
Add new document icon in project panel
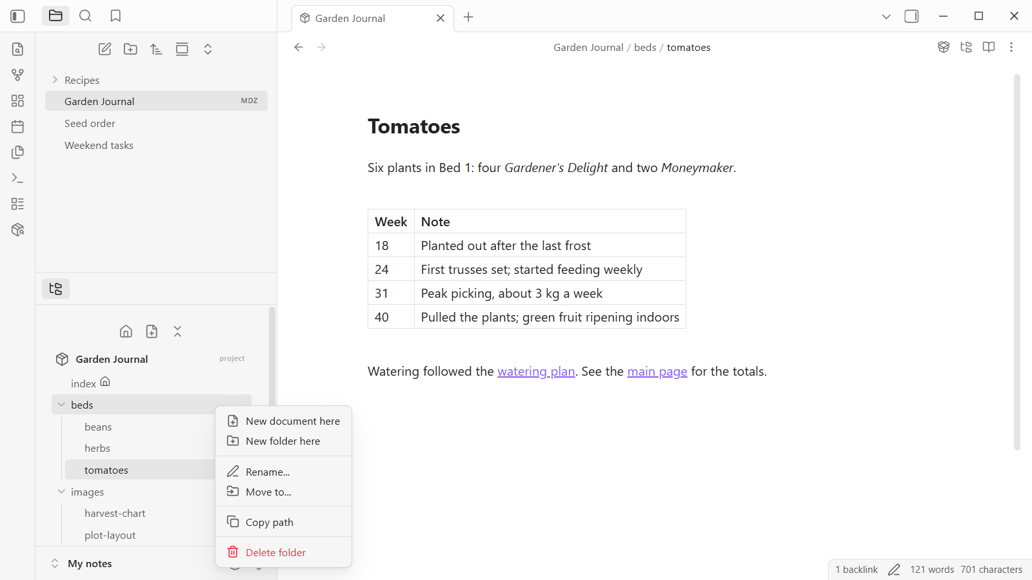pyautogui.click(x=152, y=331)
